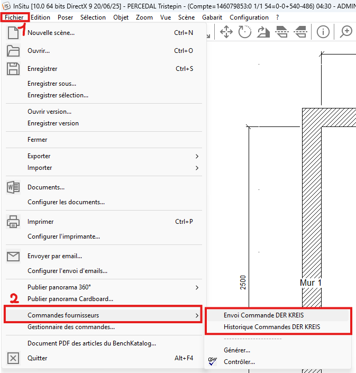The height and width of the screenshot is (373, 356).
Task: Select the rotate tool in toolbar
Action: click(245, 32)
